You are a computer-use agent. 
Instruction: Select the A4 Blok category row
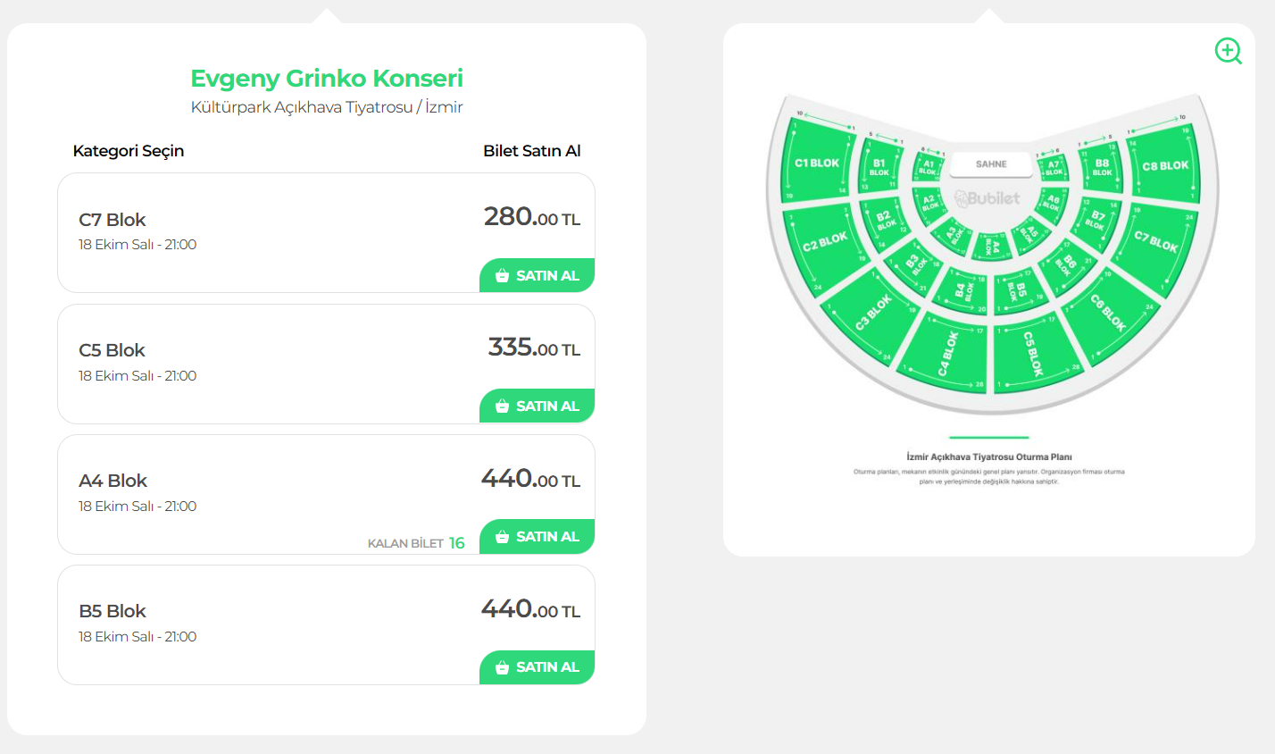268,491
